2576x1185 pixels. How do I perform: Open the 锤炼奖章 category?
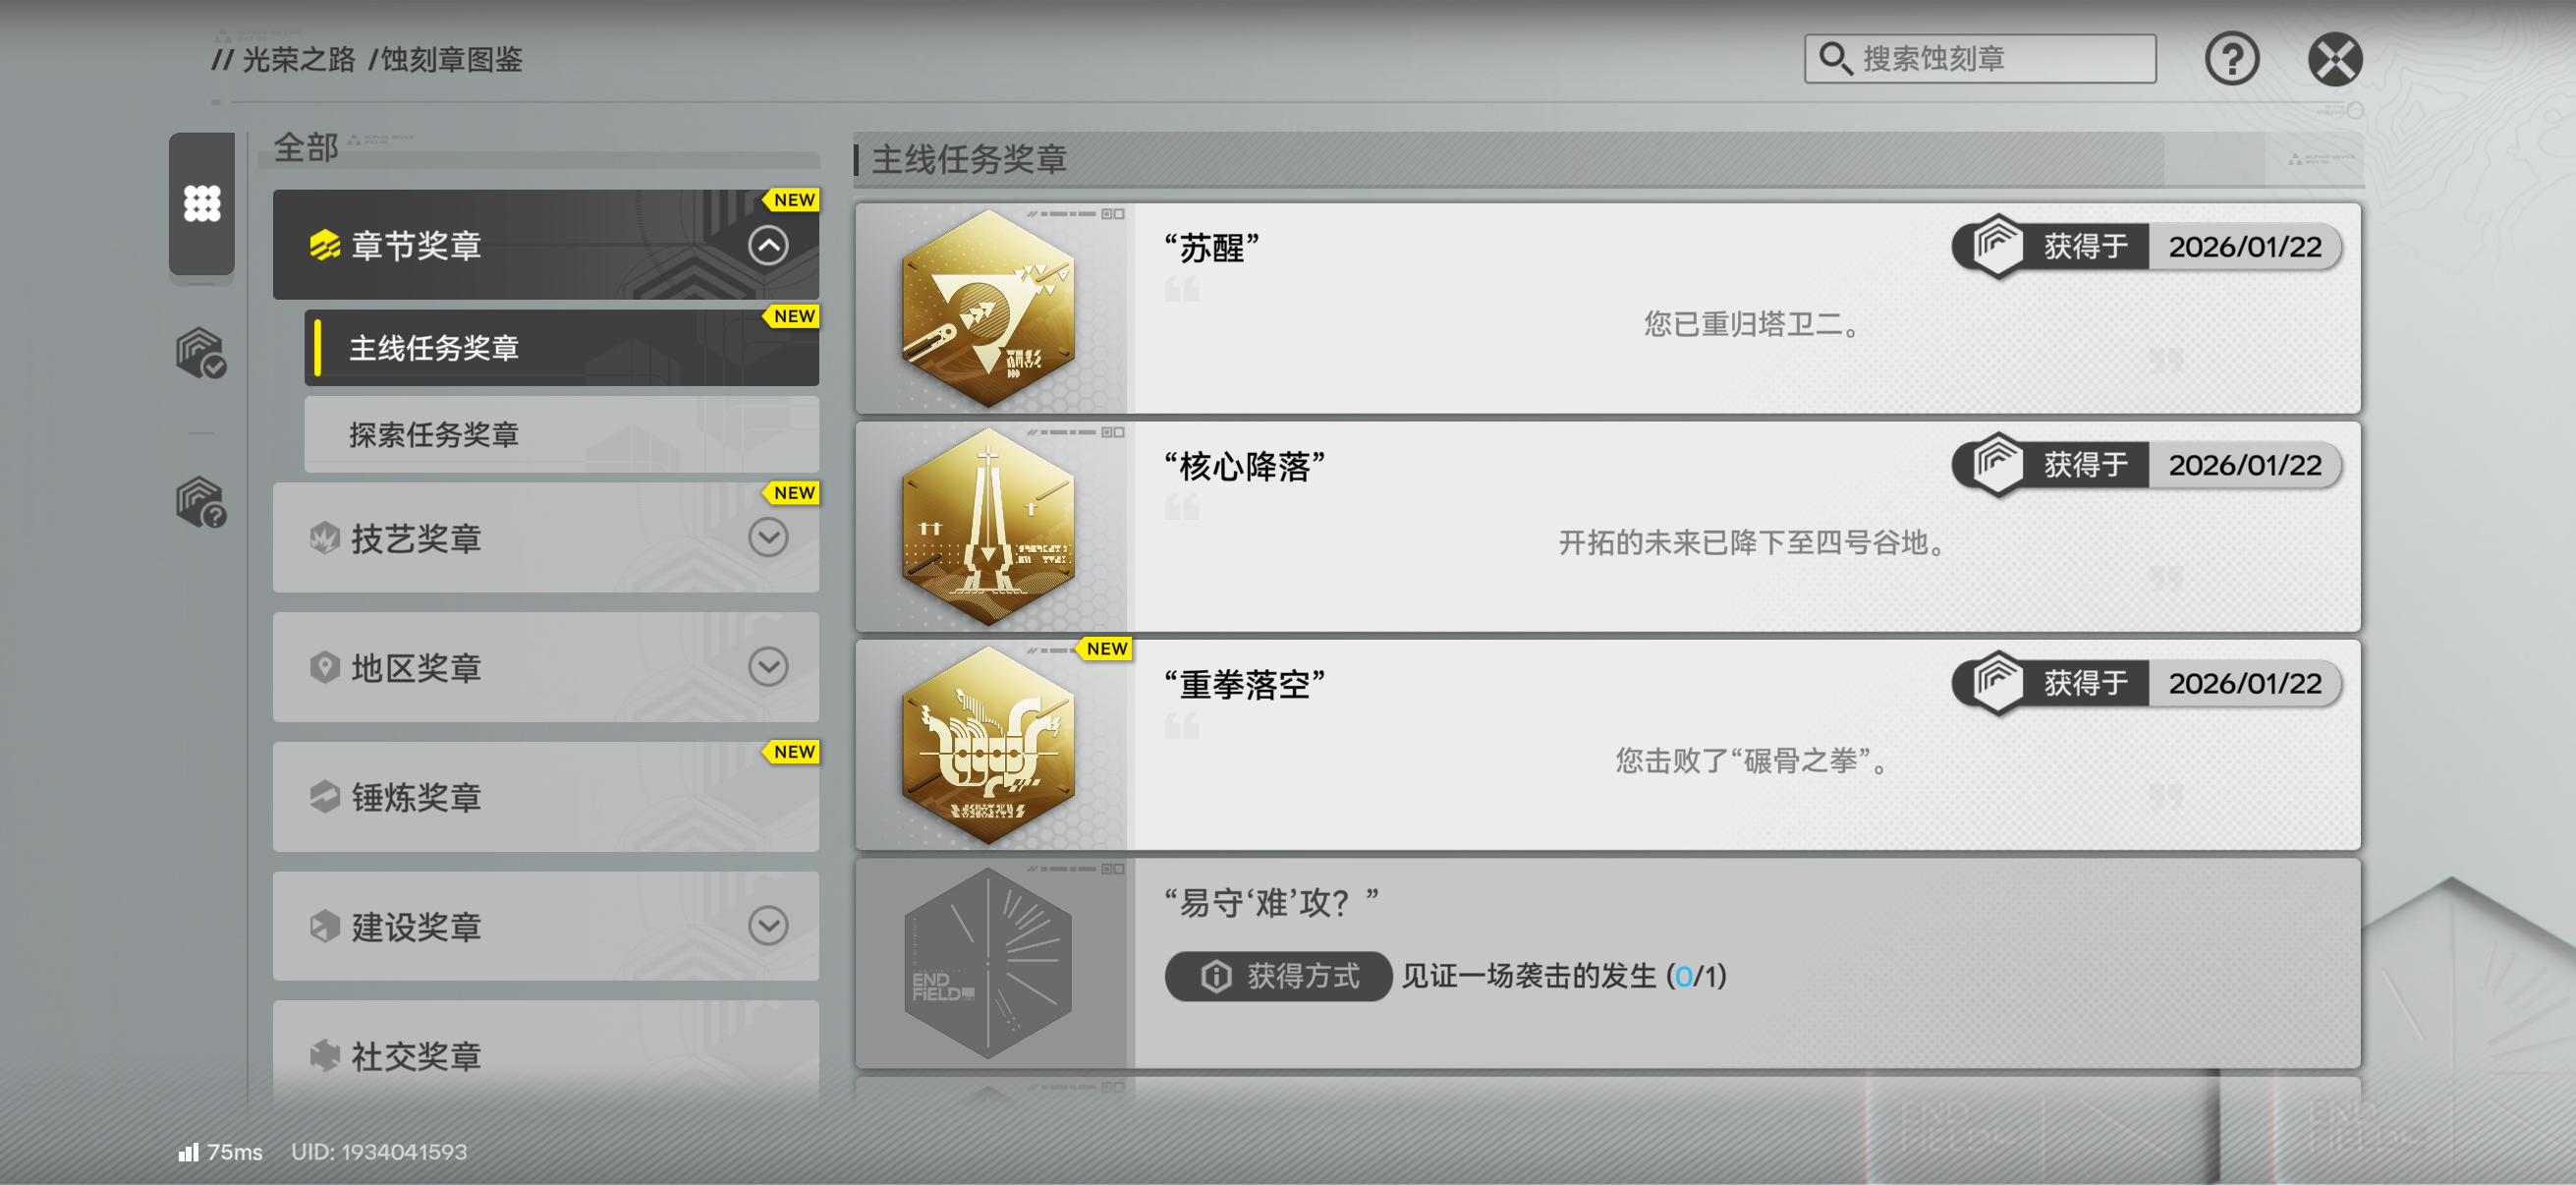(546, 797)
